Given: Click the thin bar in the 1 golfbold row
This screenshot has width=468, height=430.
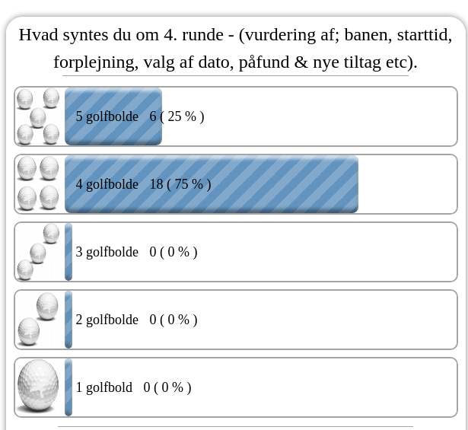Looking at the screenshot, I should coord(68,387).
